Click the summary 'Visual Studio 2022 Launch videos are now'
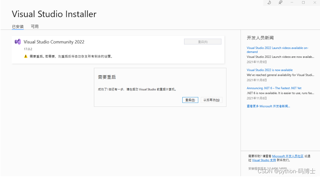This screenshot has height=177, width=320. click(280, 57)
